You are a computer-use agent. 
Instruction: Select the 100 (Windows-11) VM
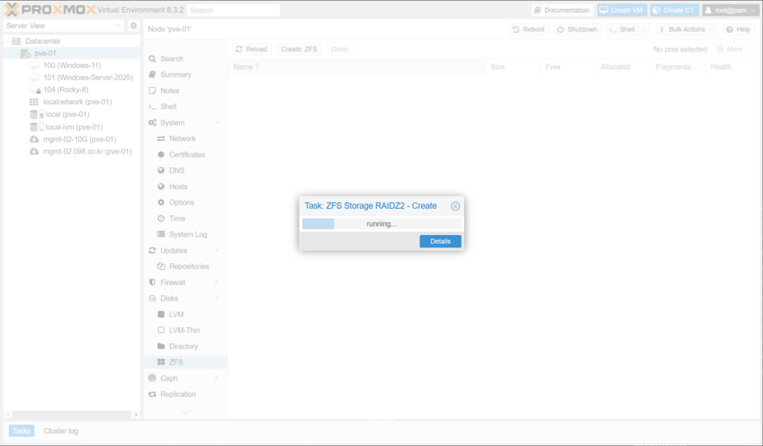pyautogui.click(x=72, y=66)
